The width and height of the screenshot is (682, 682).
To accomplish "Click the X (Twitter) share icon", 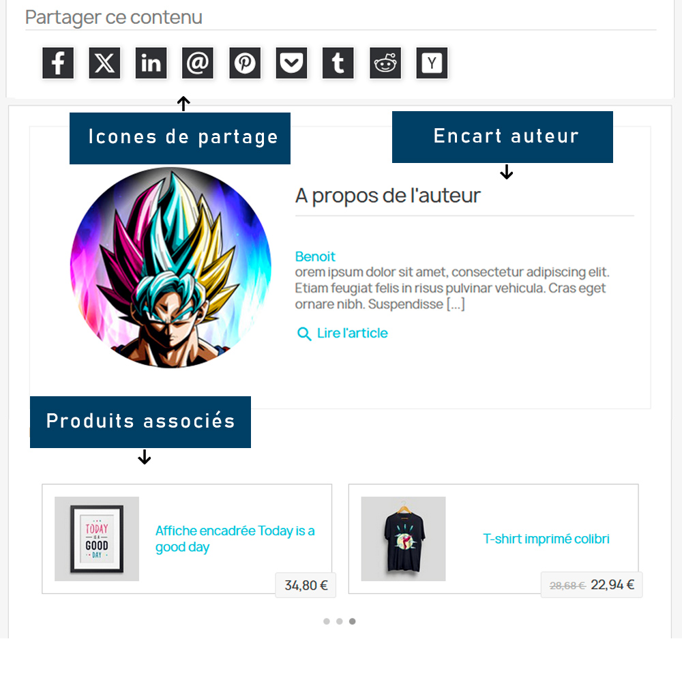I will [104, 63].
